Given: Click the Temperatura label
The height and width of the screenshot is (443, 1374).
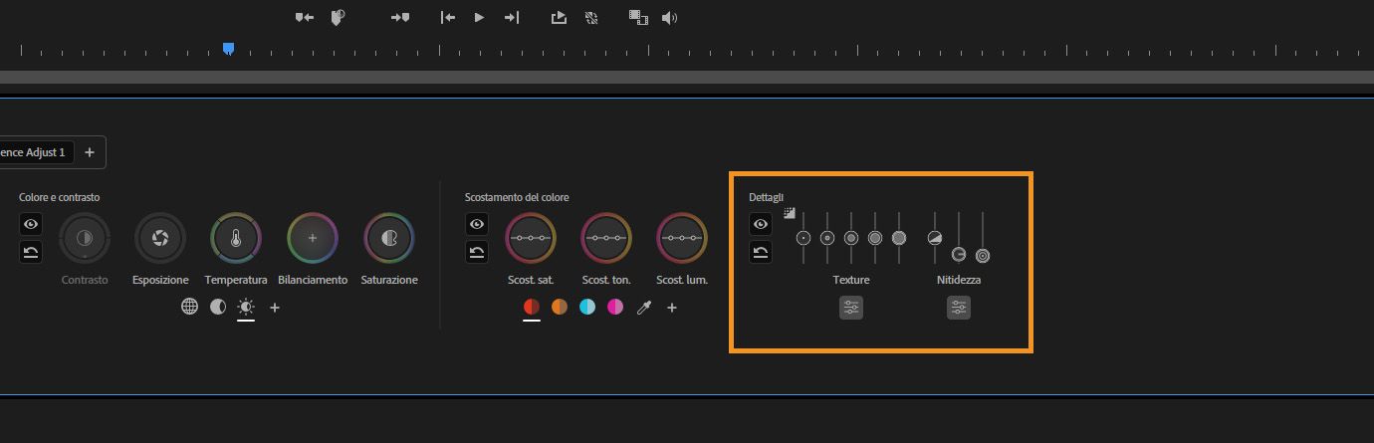Looking at the screenshot, I should [x=236, y=280].
